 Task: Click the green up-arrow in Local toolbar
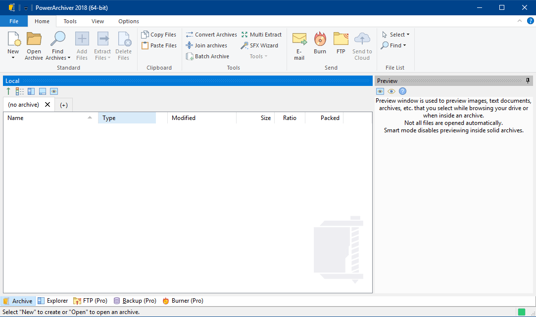8,91
